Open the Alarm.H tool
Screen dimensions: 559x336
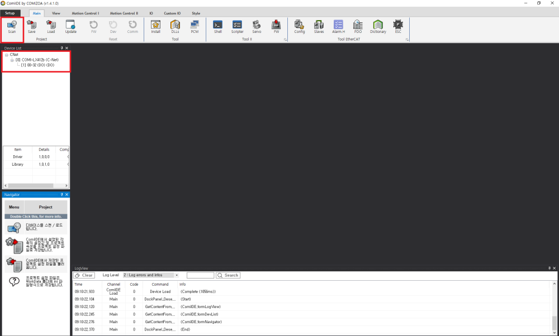tap(338, 26)
